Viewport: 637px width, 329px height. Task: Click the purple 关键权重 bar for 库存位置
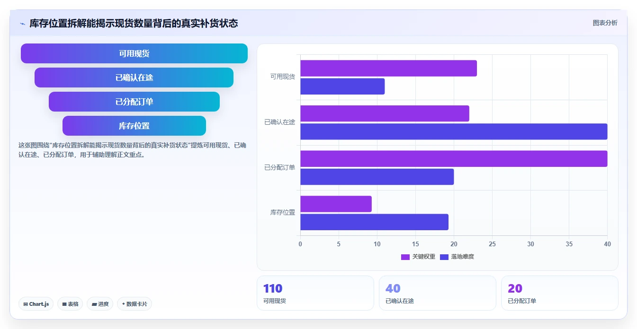click(x=336, y=204)
